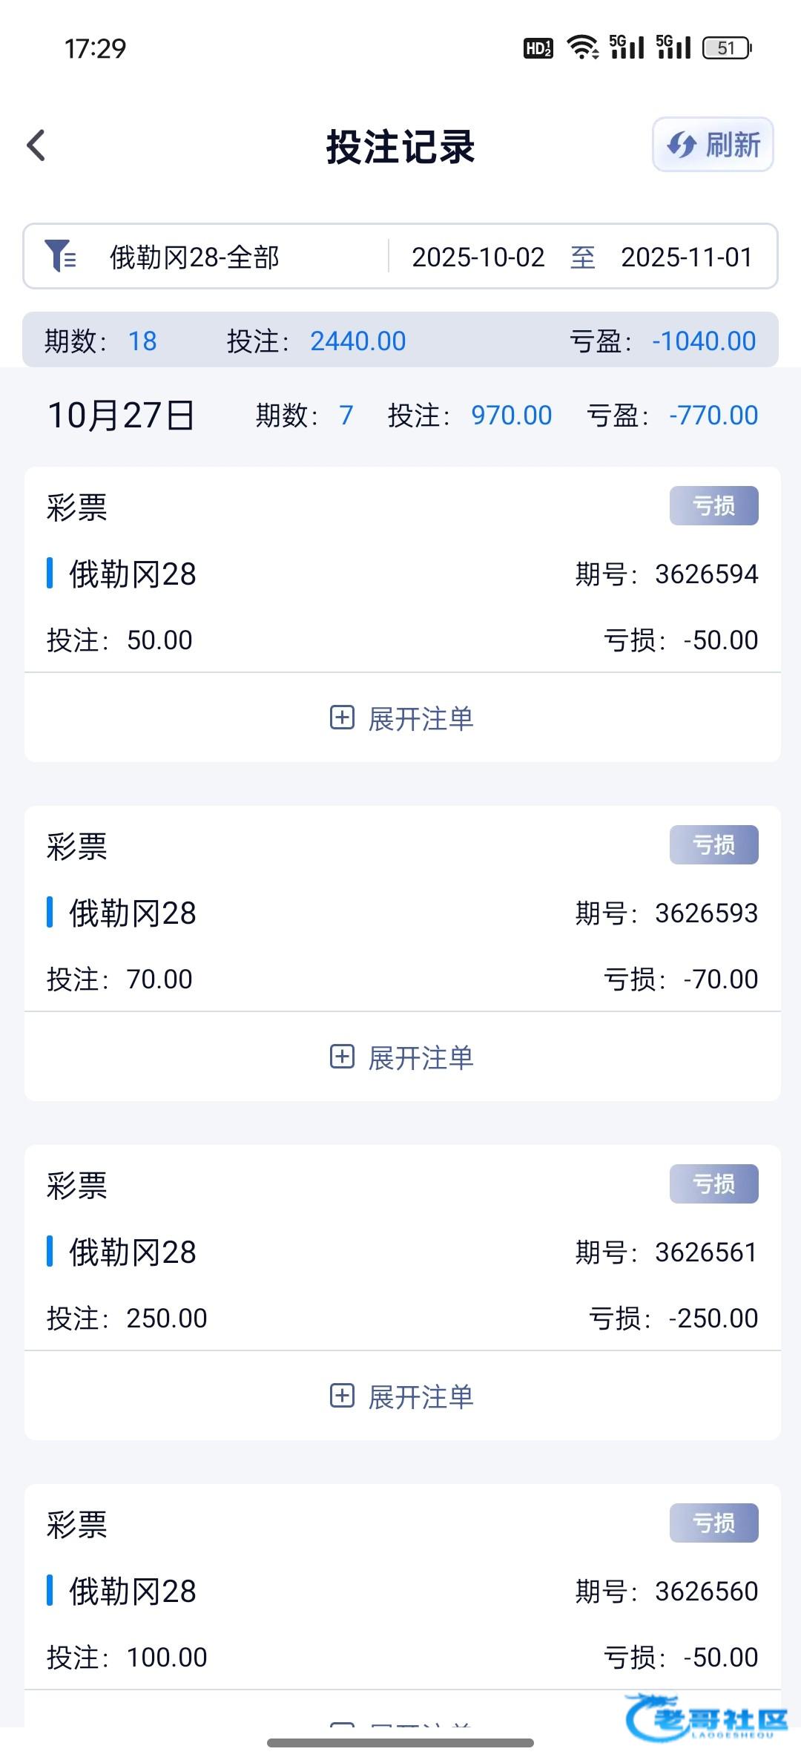The height and width of the screenshot is (1763, 801).
Task: Expand 展开注单 for the 70.00 bet
Action: coord(421,1057)
